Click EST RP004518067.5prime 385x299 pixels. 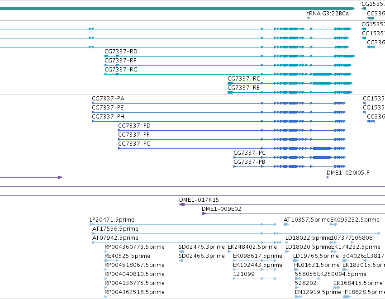[134, 266]
